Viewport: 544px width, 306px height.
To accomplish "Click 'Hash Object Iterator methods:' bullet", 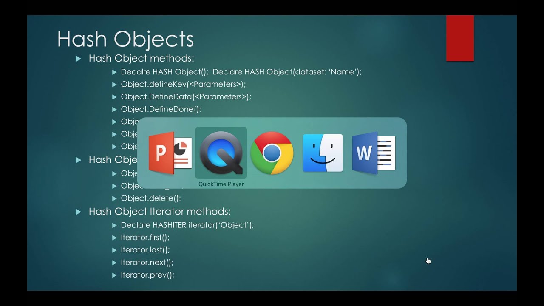I will tap(160, 212).
